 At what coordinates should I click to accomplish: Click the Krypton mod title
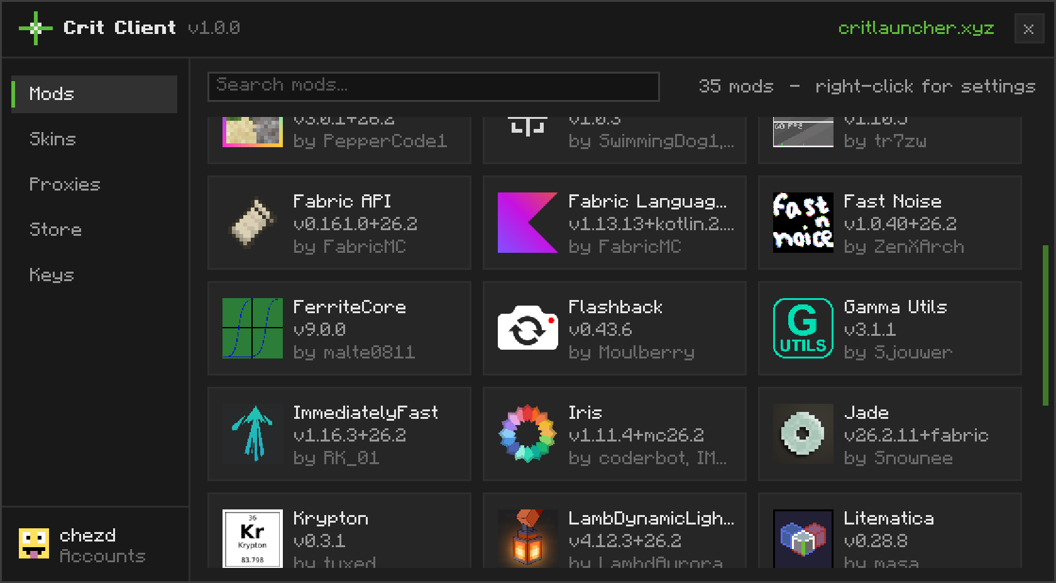click(331, 518)
